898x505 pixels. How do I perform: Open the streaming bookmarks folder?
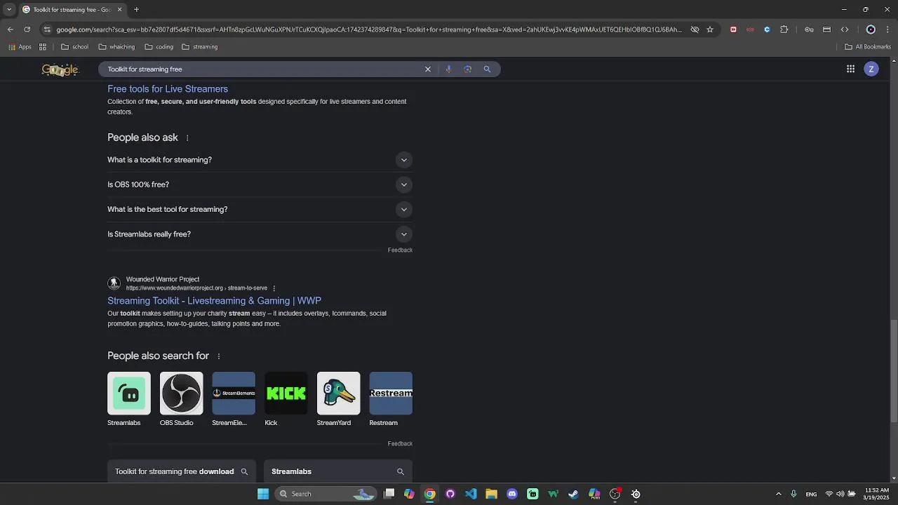click(200, 47)
